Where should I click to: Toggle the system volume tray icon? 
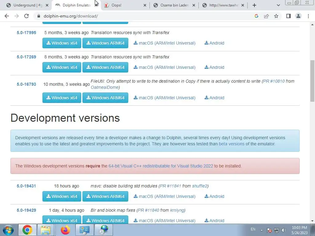(284, 230)
